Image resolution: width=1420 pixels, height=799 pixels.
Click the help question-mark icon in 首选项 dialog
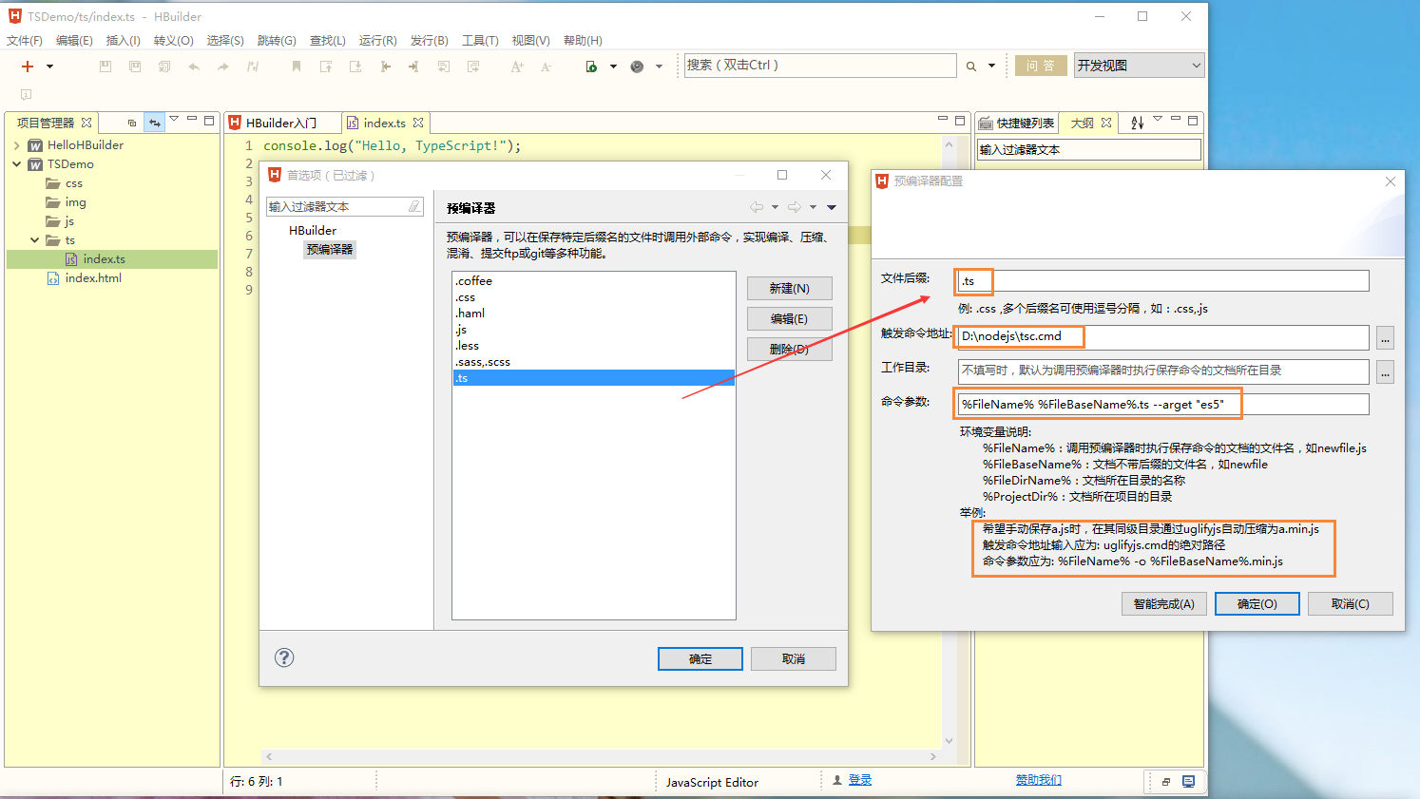tap(283, 657)
